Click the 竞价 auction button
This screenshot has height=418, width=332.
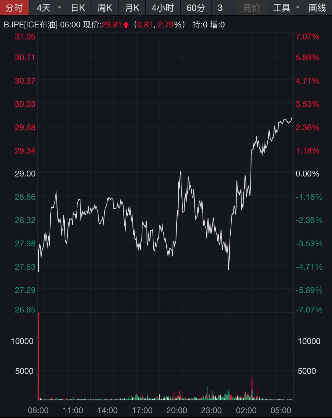252,8
